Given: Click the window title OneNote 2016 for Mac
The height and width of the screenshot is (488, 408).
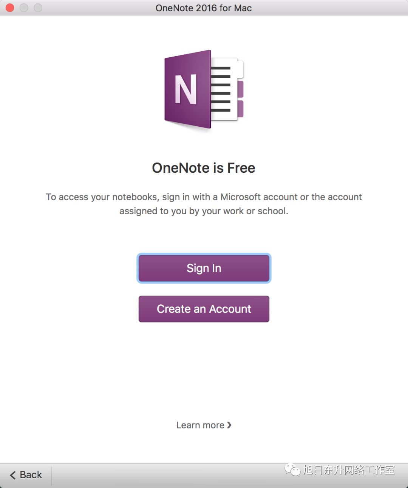Looking at the screenshot, I should point(204,8).
